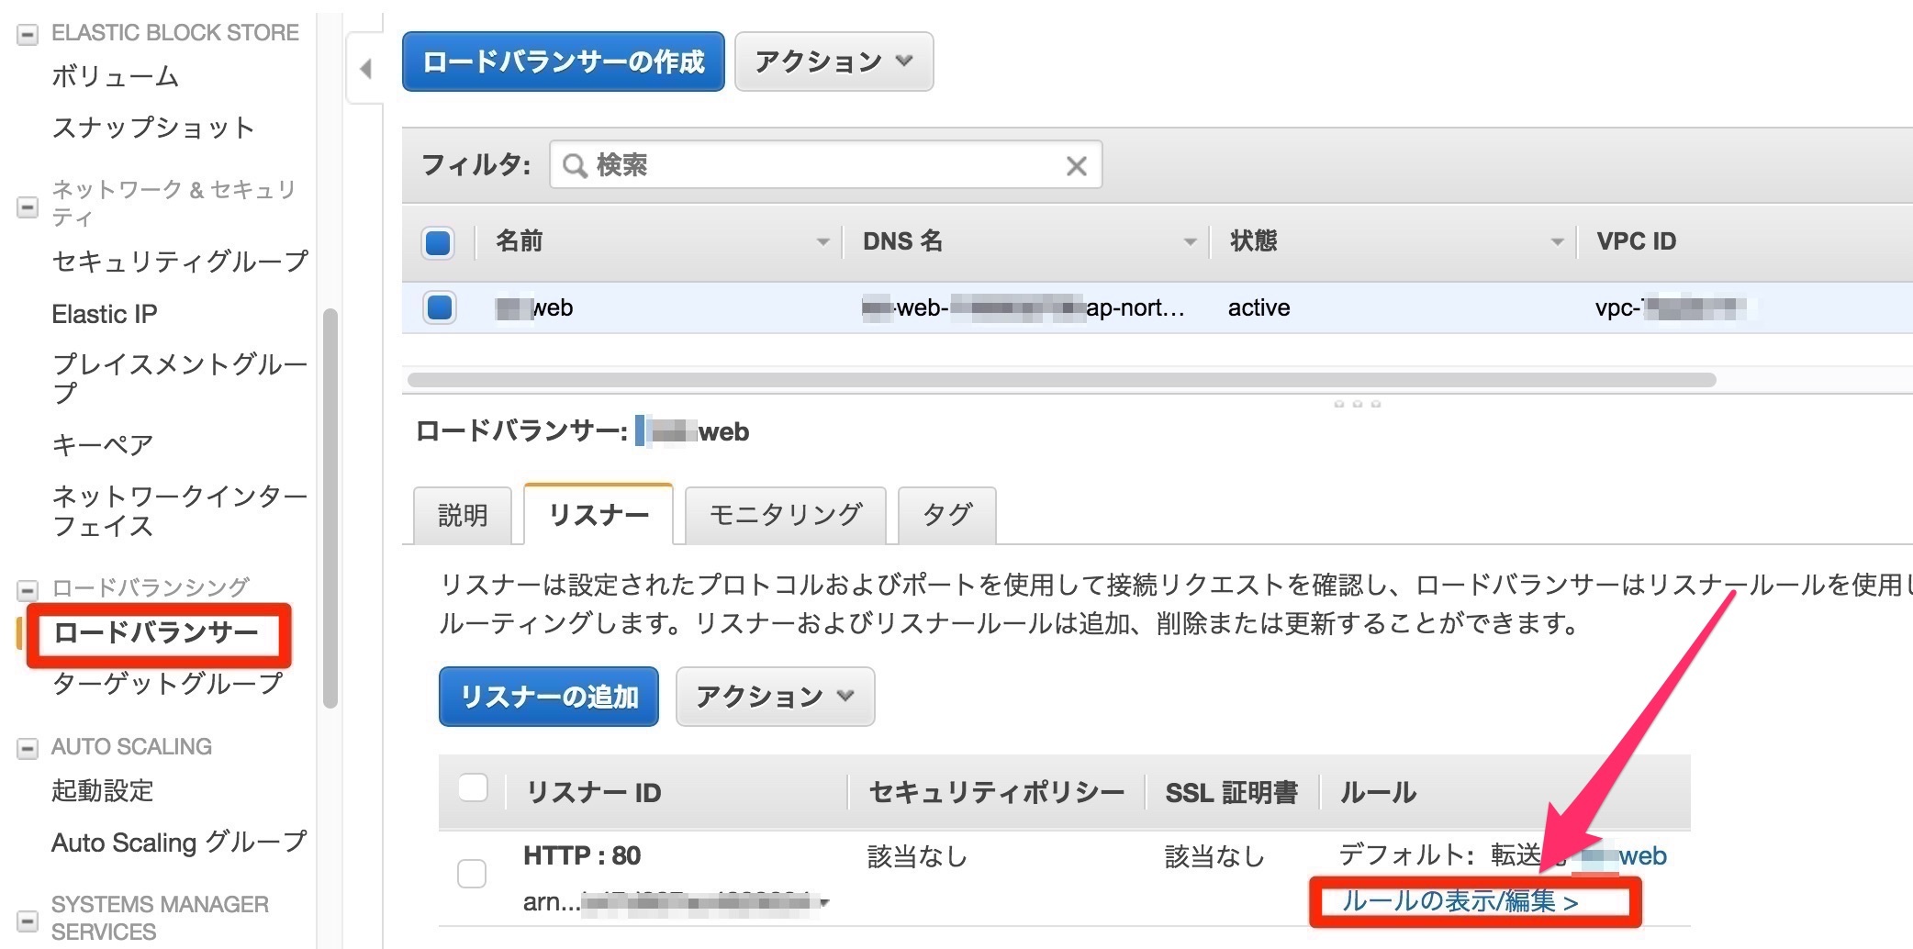Focus the 検索 filter input field

[826, 166]
